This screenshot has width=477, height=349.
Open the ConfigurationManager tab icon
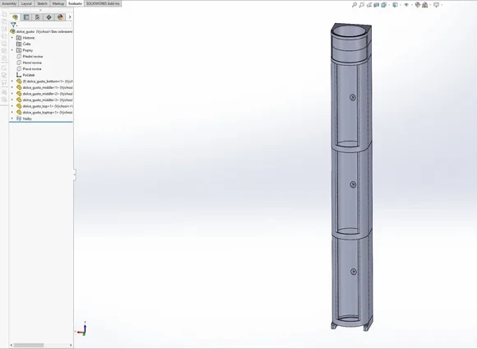pyautogui.click(x=37, y=17)
